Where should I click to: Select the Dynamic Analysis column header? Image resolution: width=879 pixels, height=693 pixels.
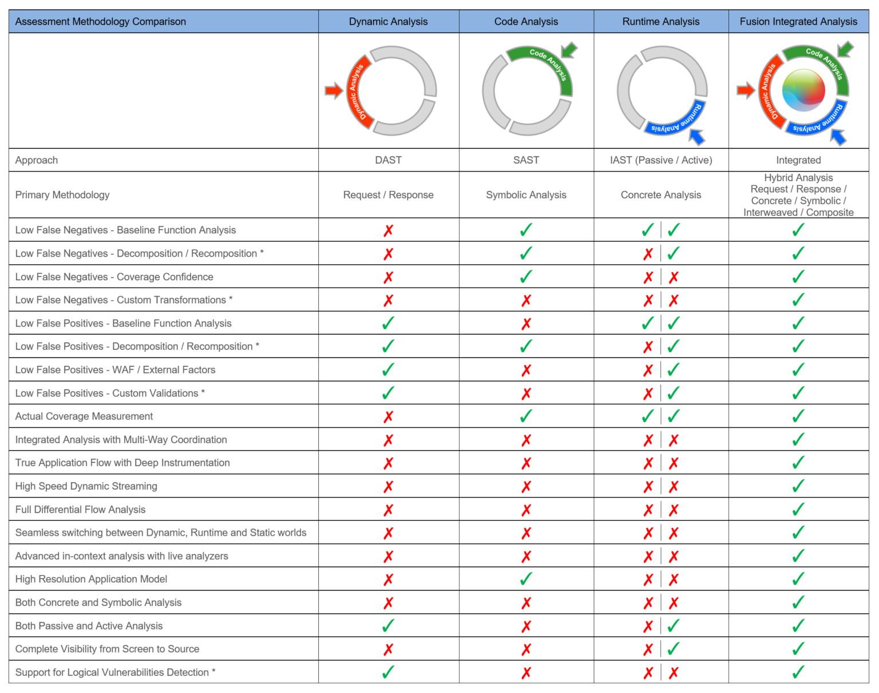(x=388, y=21)
